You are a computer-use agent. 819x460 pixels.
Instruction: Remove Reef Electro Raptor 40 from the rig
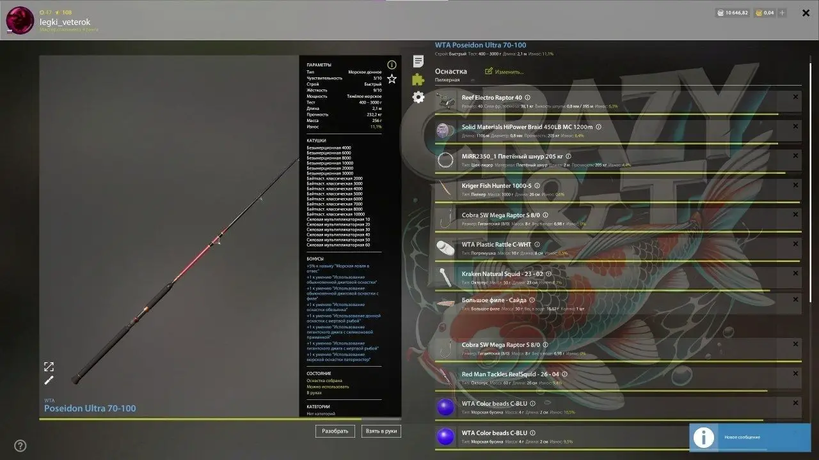[x=795, y=97]
